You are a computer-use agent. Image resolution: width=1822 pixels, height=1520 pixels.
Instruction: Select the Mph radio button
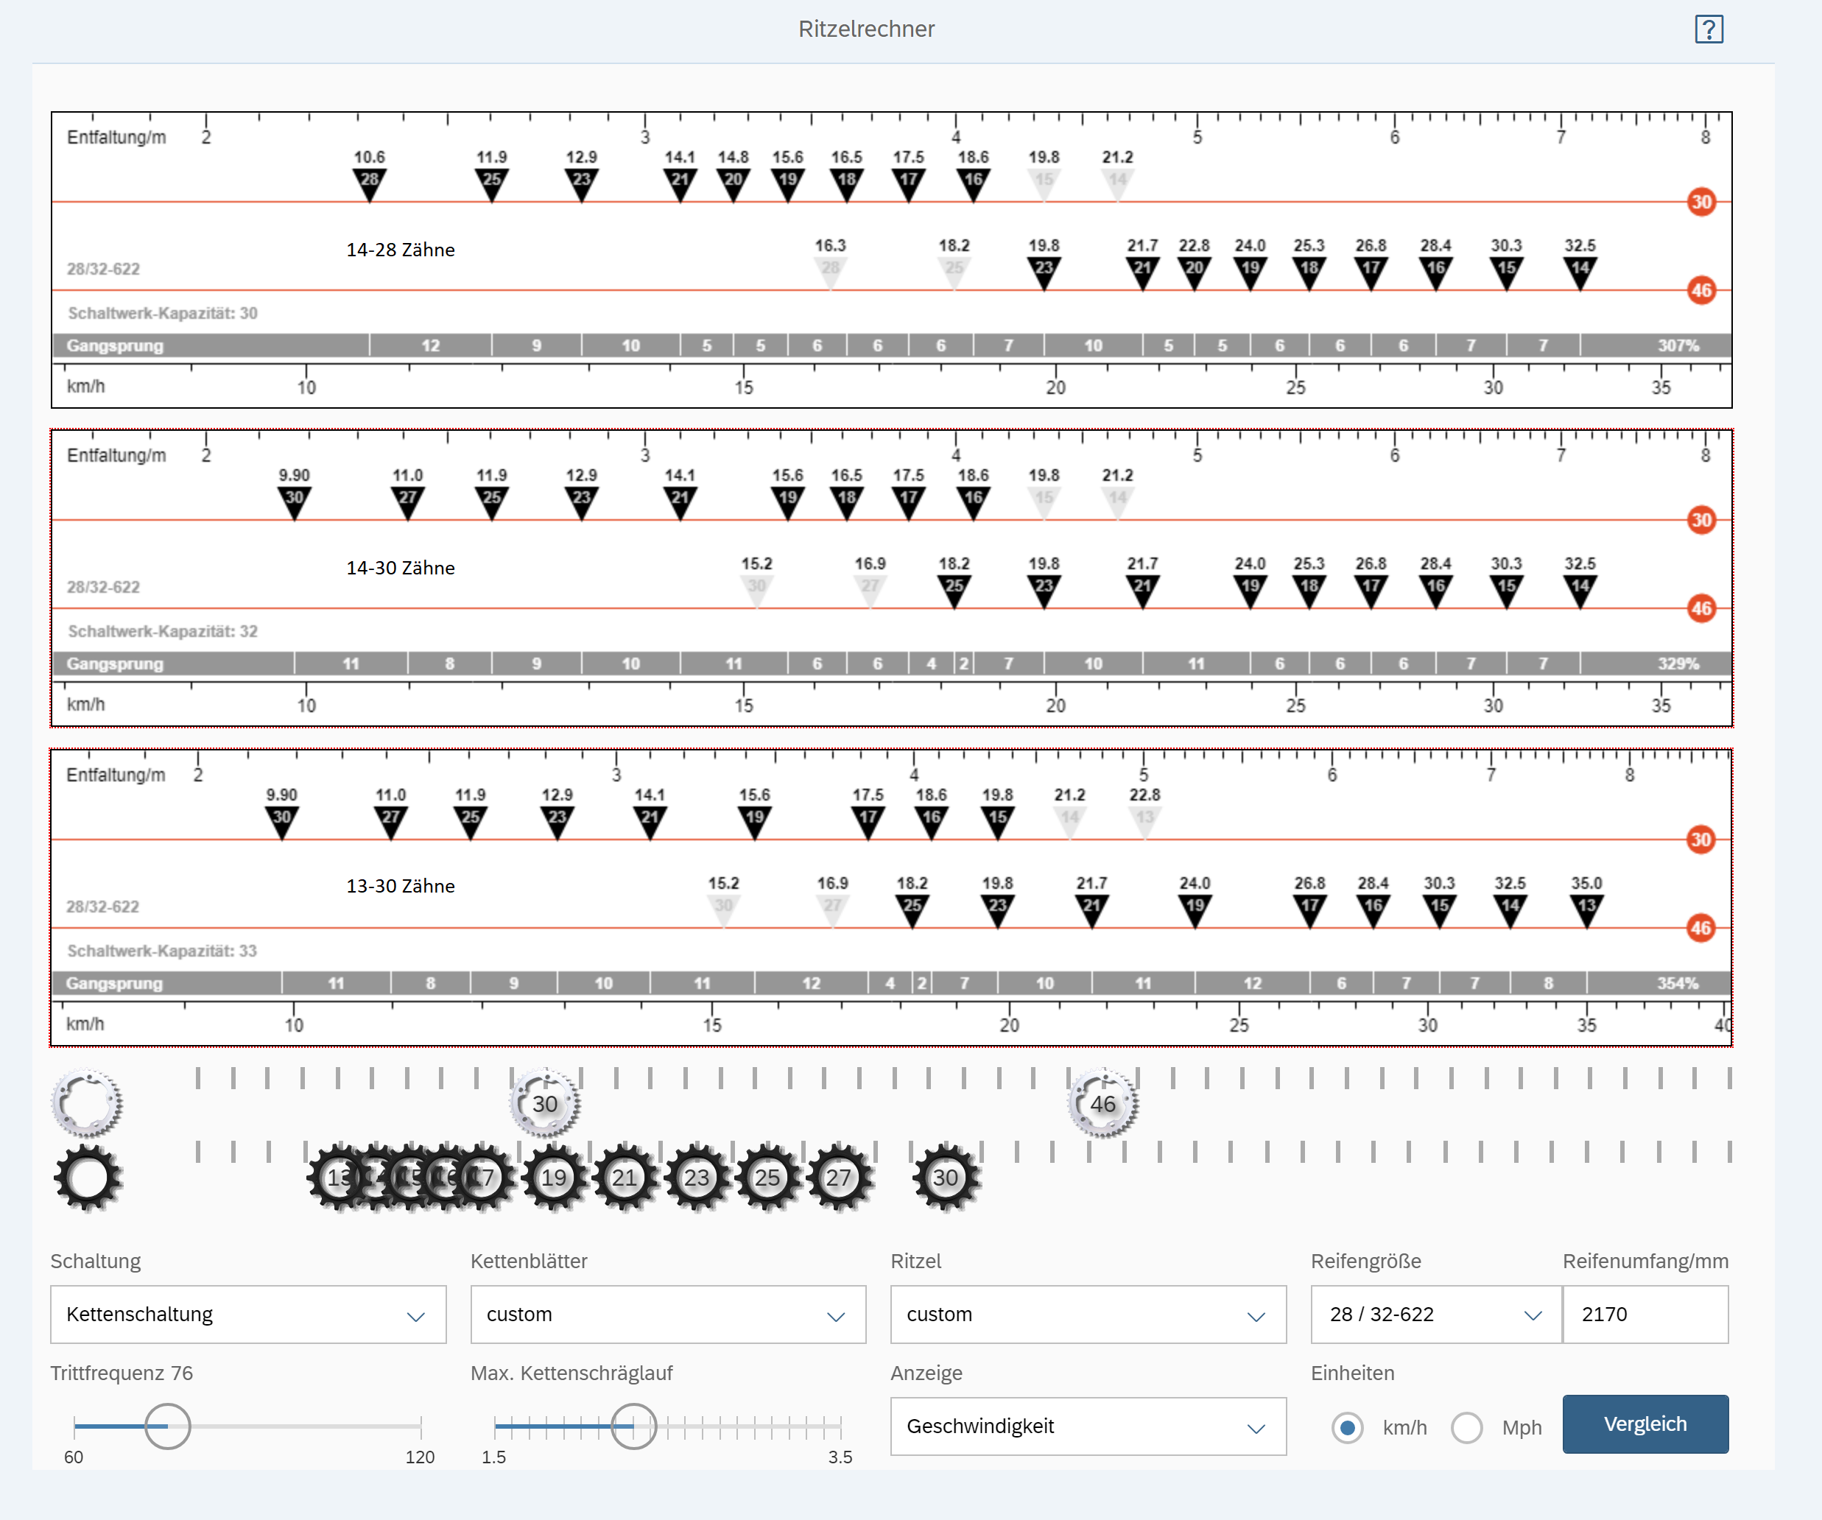1466,1427
